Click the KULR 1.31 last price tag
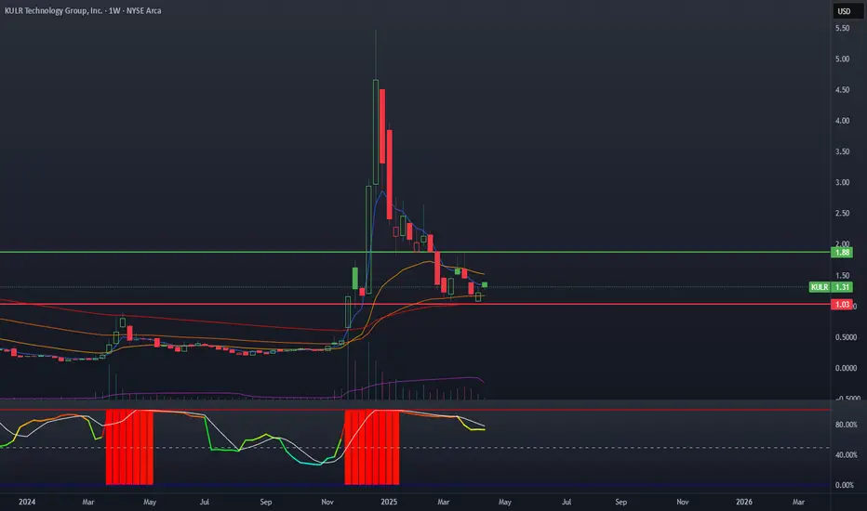The image size is (867, 511). tap(831, 287)
